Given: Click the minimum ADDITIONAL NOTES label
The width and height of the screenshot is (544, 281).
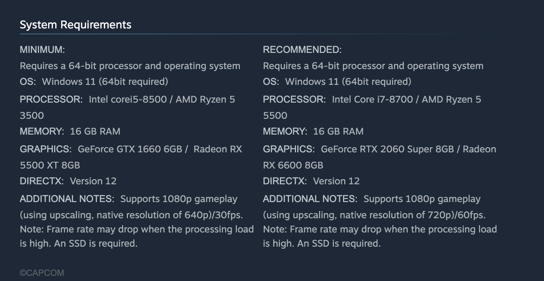Looking at the screenshot, I should [67, 199].
